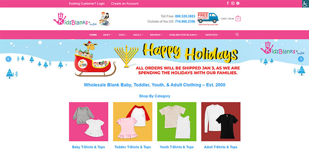Screen dimensions: 309x154
Task: Advance to the next banner slide
Action: [301, 59]
